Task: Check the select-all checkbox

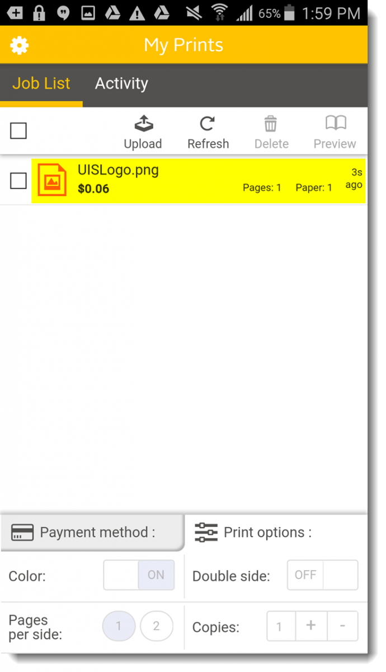Action: click(18, 131)
